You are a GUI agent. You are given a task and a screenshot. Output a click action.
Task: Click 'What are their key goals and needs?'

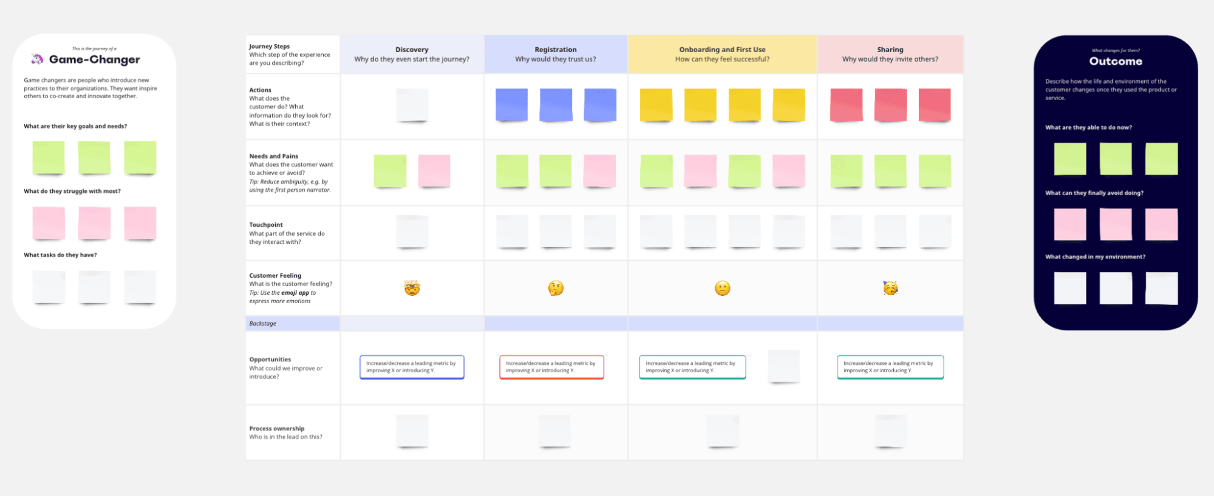(x=75, y=126)
